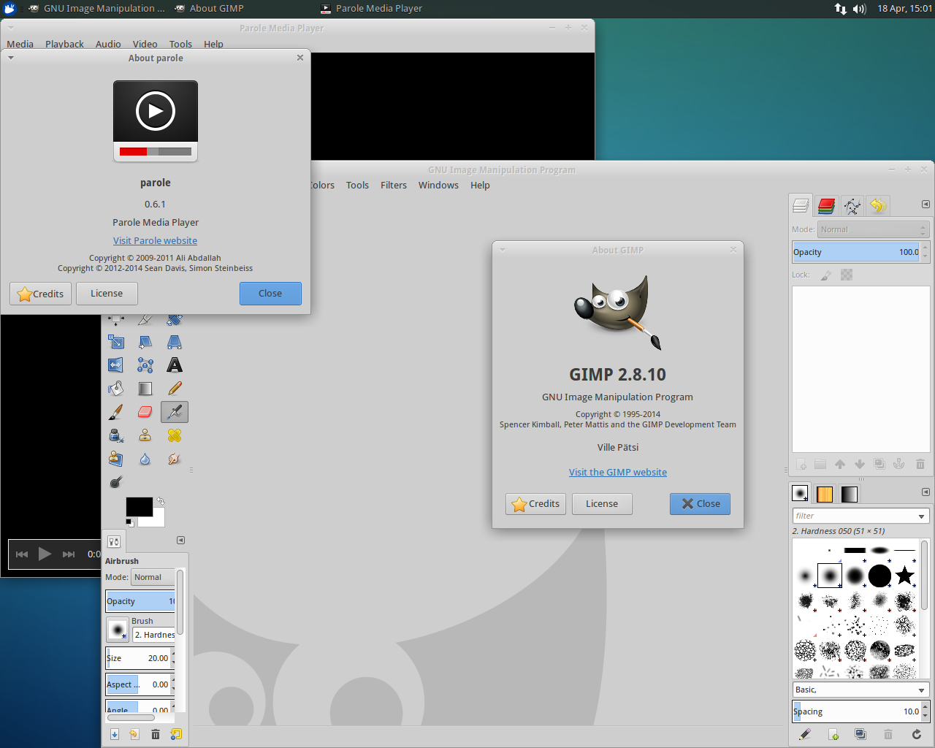Click edit brush pencil icon

(806, 734)
